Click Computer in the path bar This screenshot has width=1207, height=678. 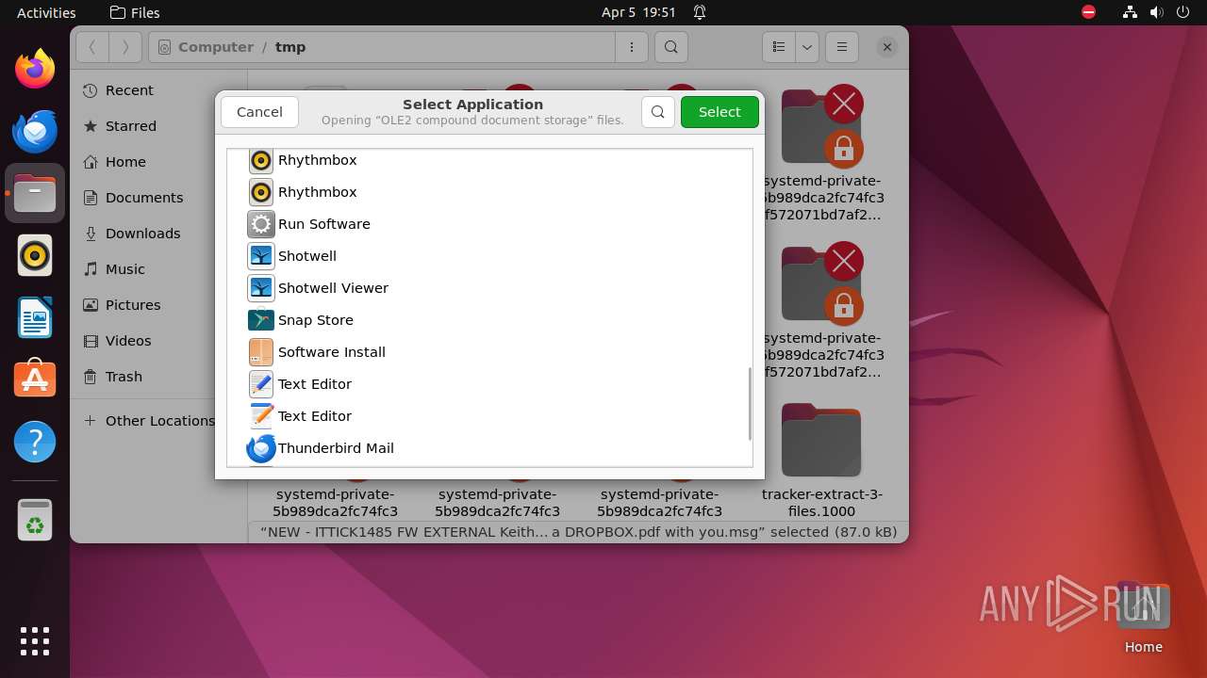tap(216, 47)
